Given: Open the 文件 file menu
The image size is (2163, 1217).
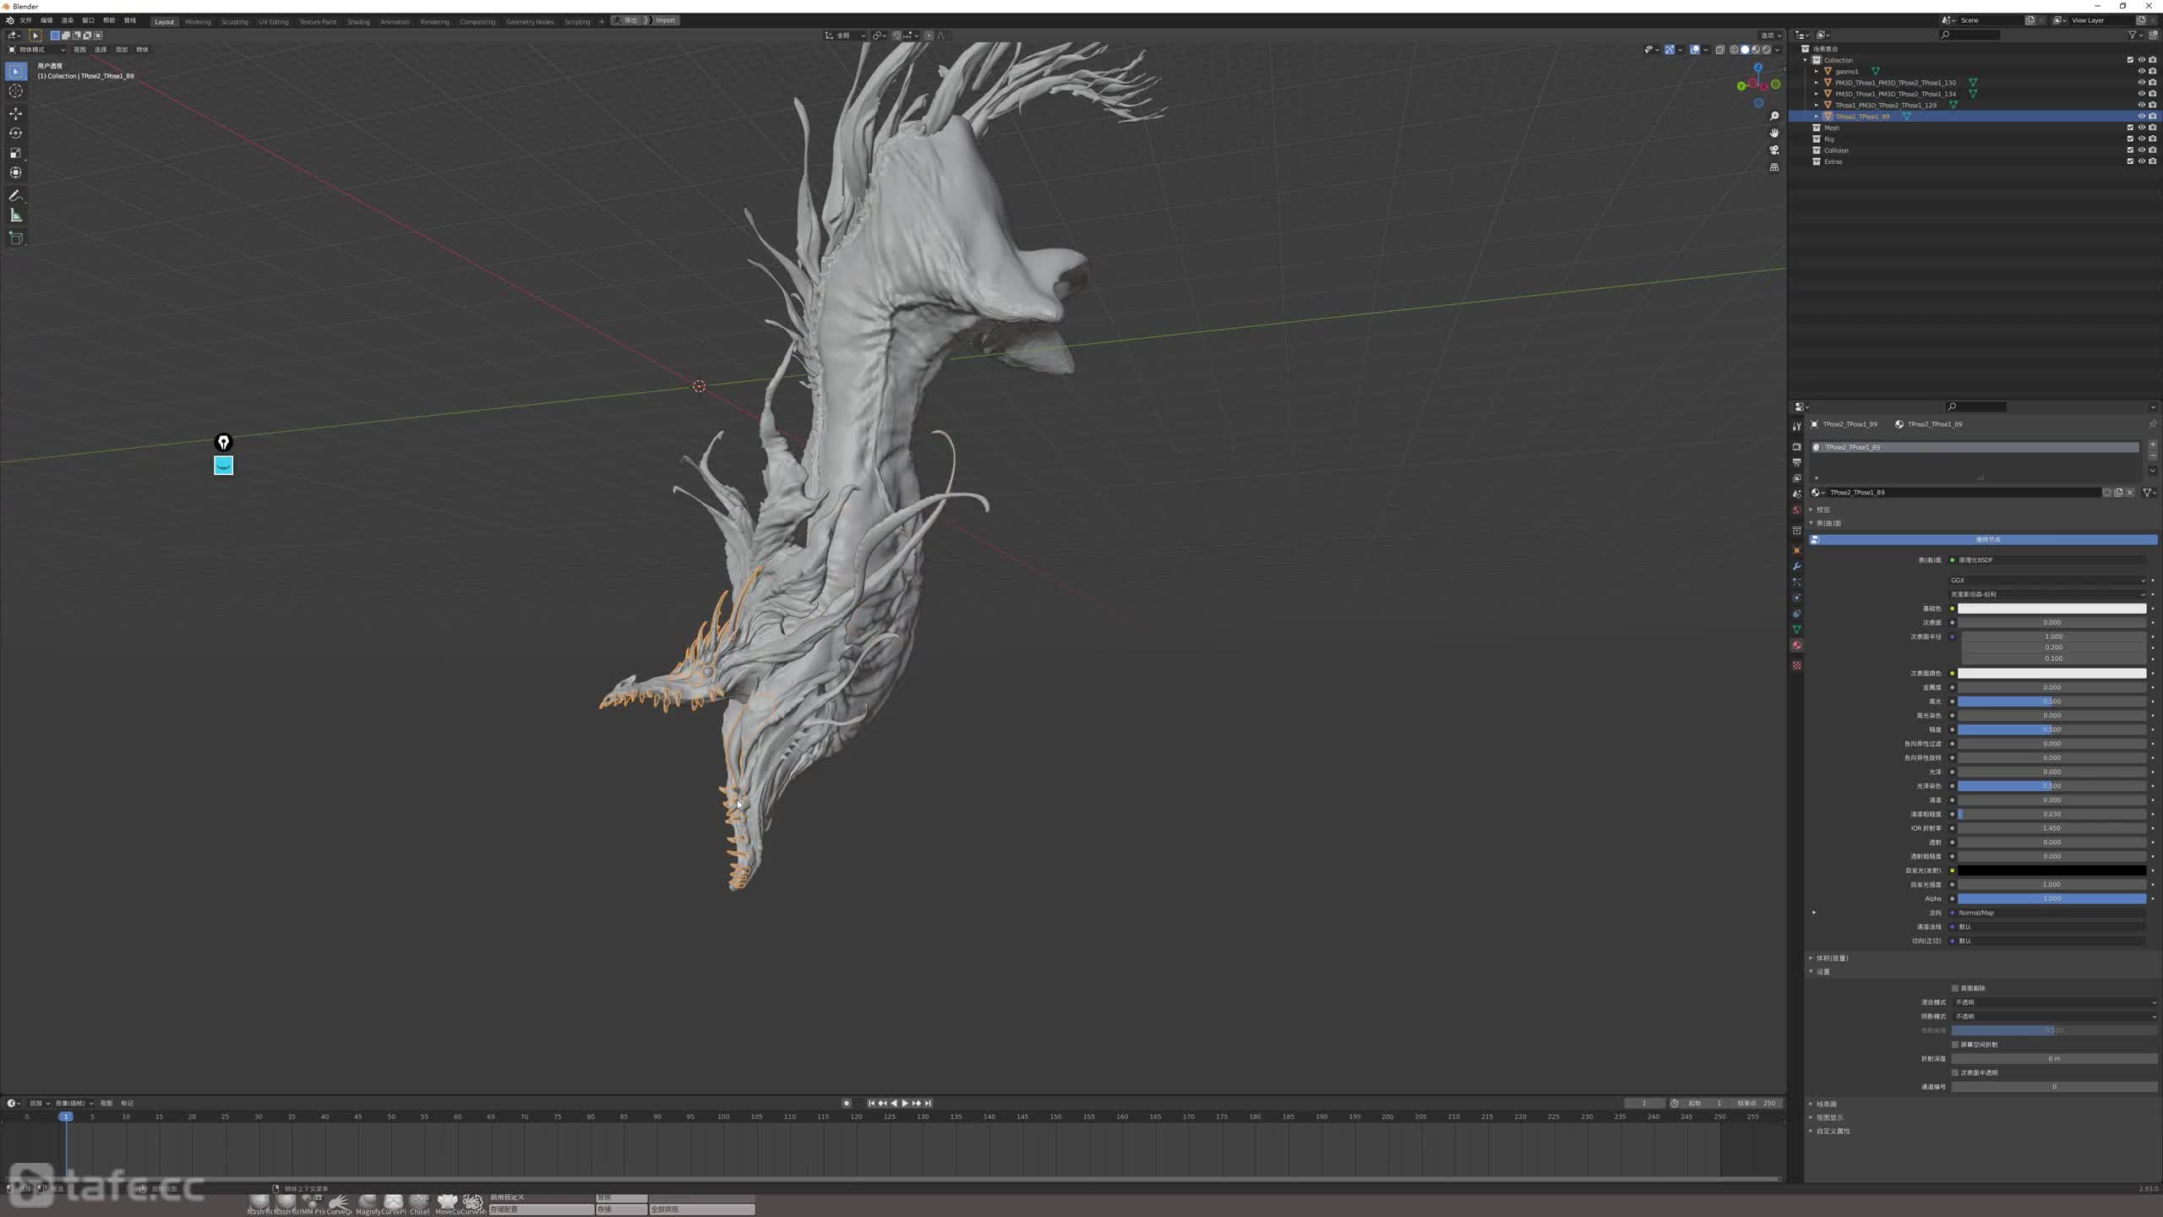Looking at the screenshot, I should (25, 20).
